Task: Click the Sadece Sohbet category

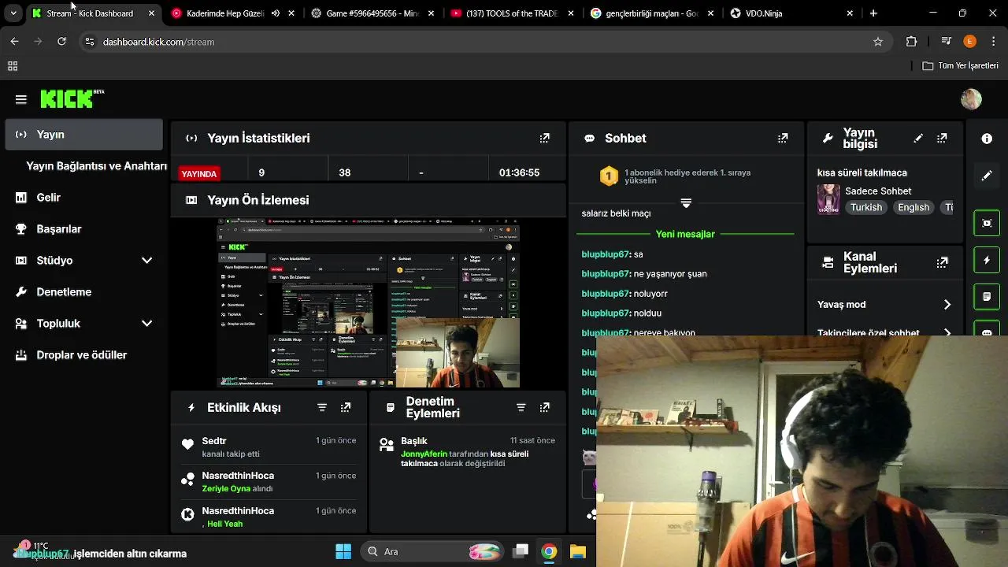Action: (878, 191)
